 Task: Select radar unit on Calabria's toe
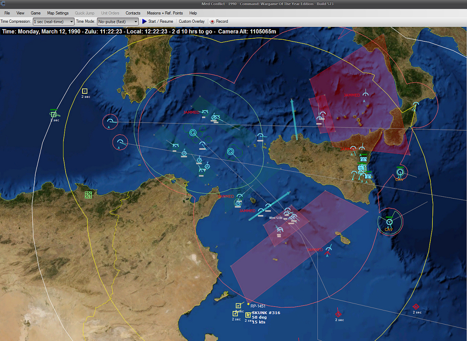coord(416,105)
